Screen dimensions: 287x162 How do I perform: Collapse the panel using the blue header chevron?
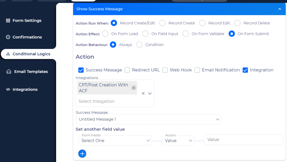(279, 9)
